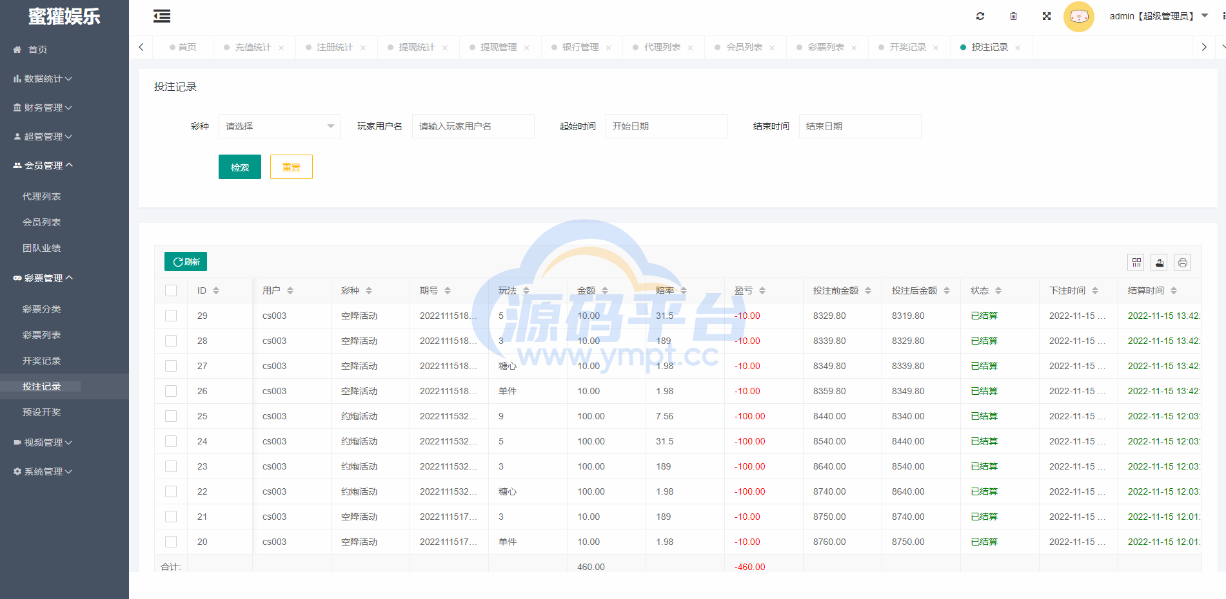Open the admin avatar image
Image resolution: width=1226 pixels, height=599 pixels.
[x=1079, y=17]
